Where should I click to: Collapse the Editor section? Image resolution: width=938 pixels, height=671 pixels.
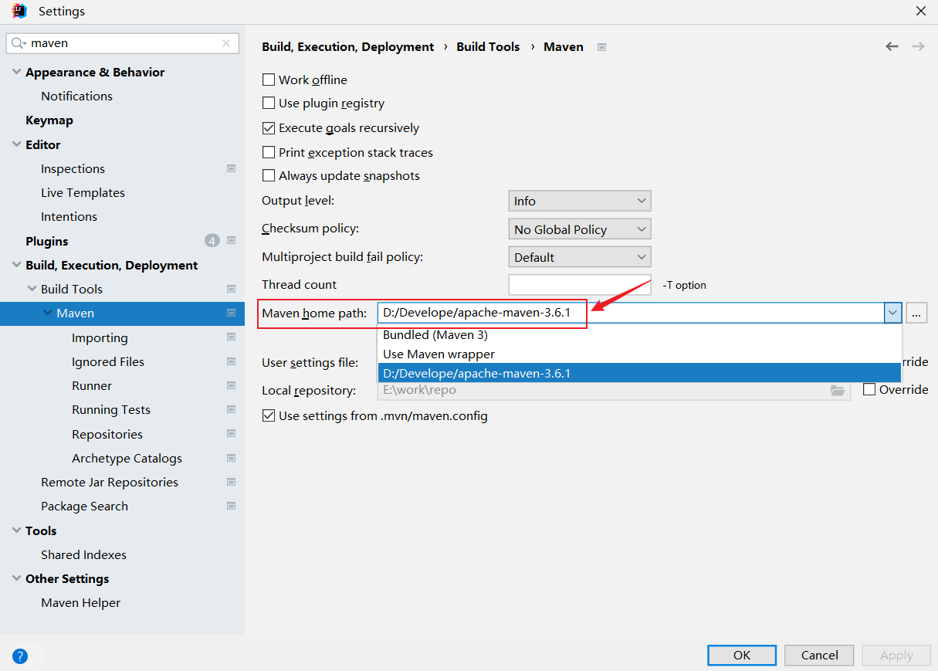pos(17,144)
